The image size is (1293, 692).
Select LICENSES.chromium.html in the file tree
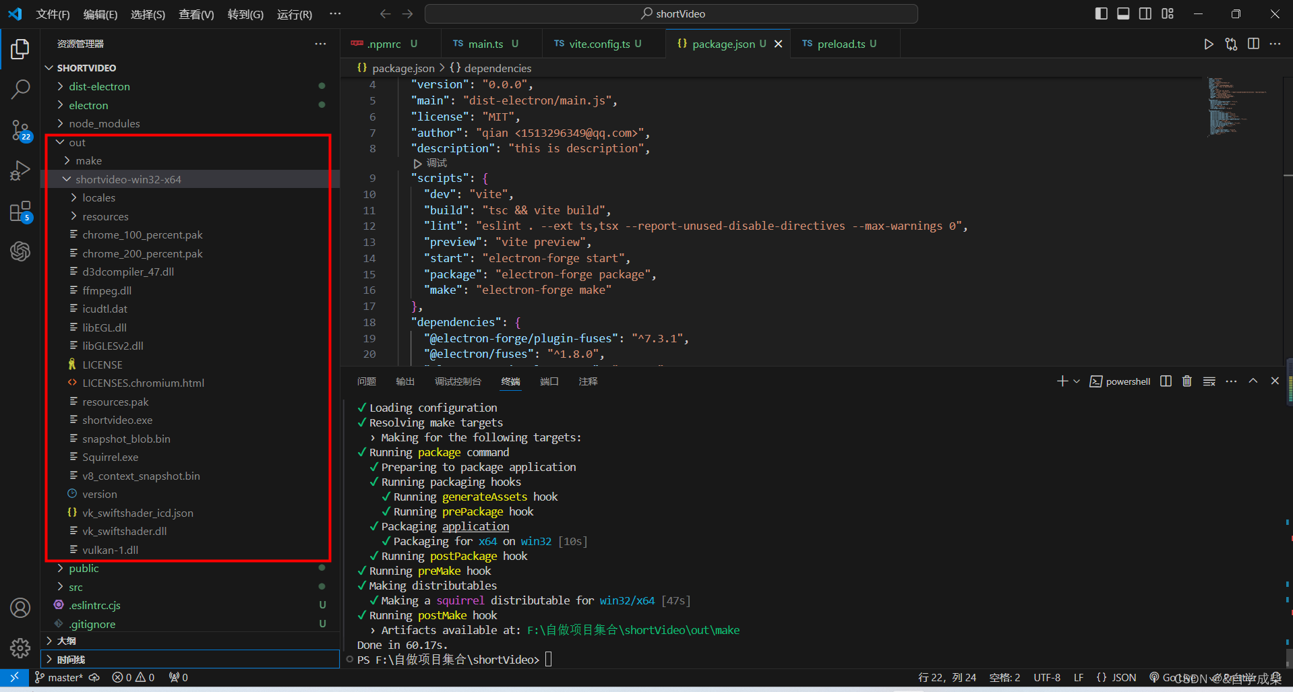pos(143,383)
